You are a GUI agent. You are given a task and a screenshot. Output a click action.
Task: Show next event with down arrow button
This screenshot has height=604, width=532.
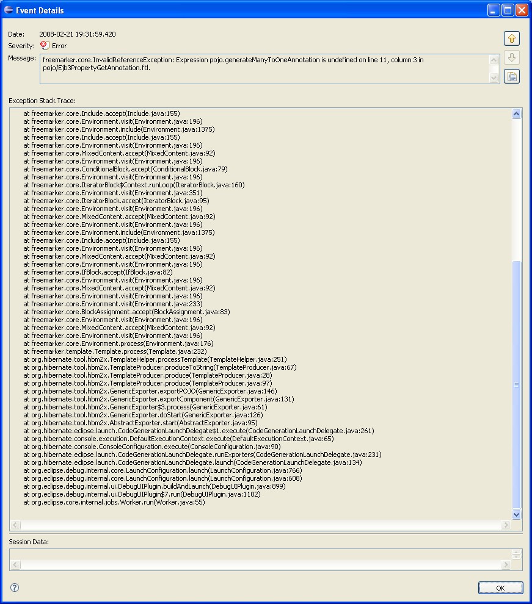pos(512,57)
